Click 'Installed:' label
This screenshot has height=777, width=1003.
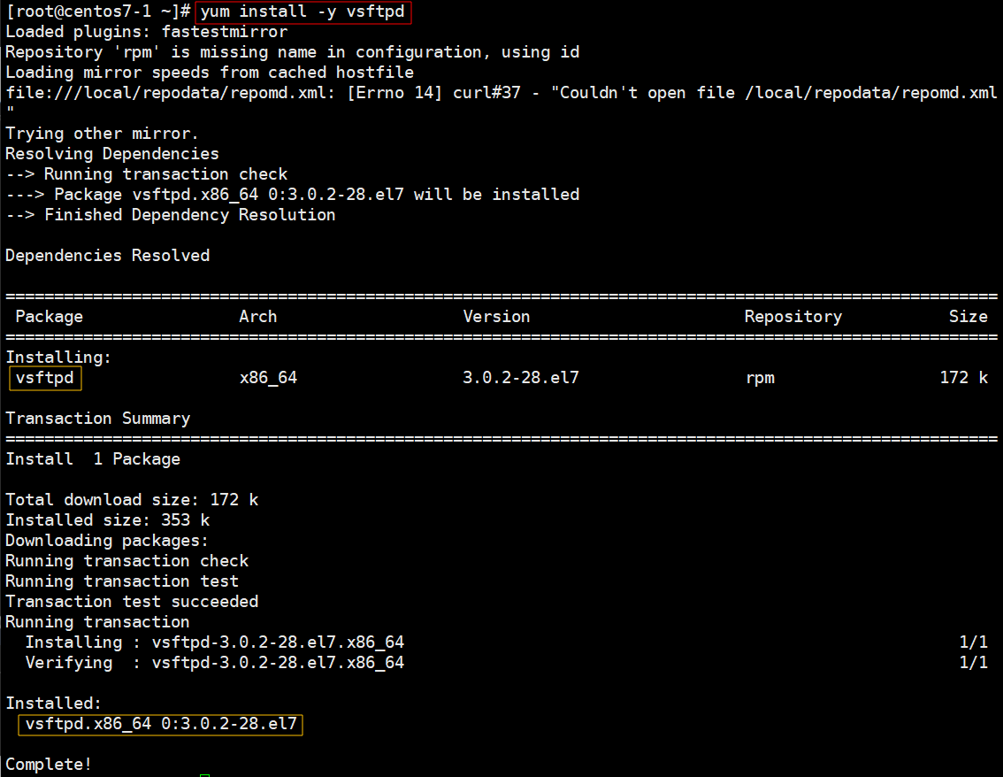tap(54, 704)
